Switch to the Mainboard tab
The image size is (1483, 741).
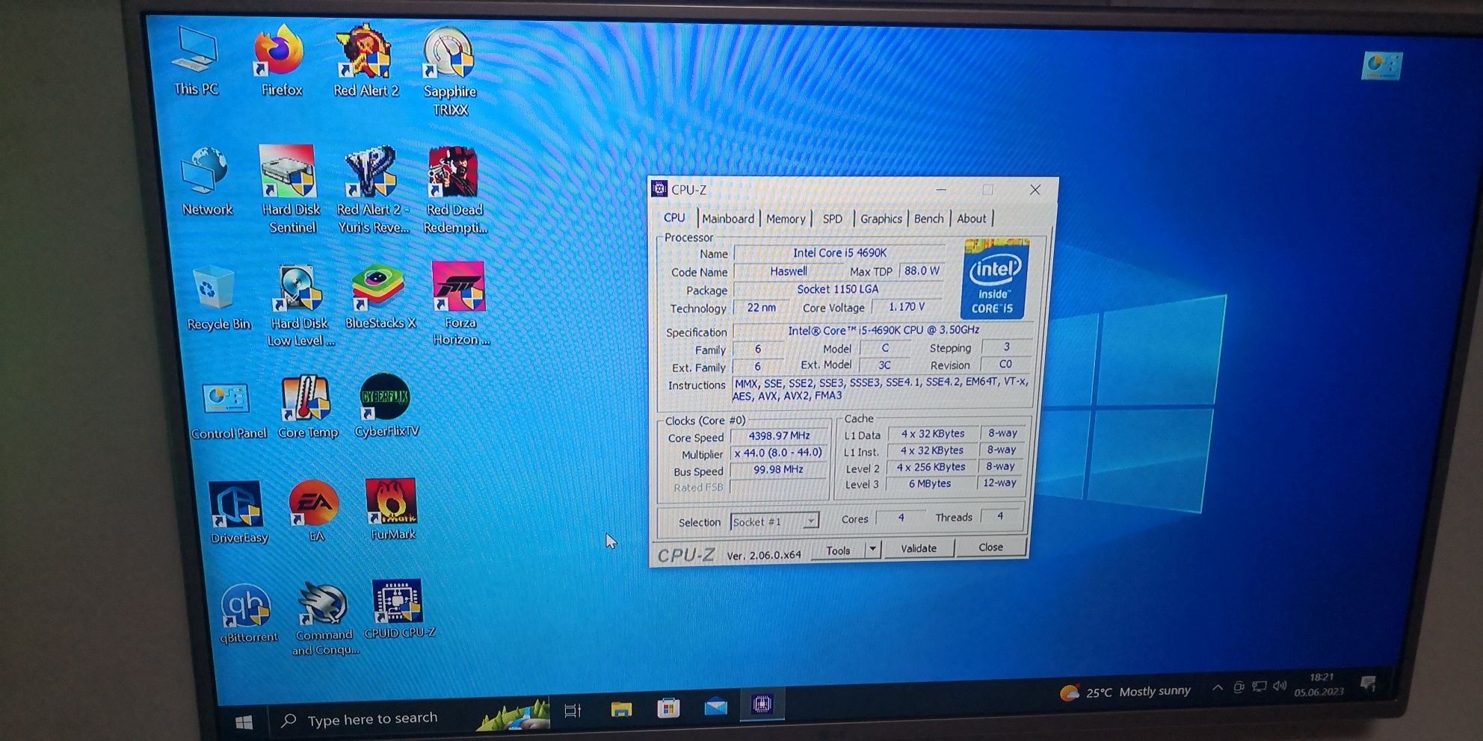728,218
